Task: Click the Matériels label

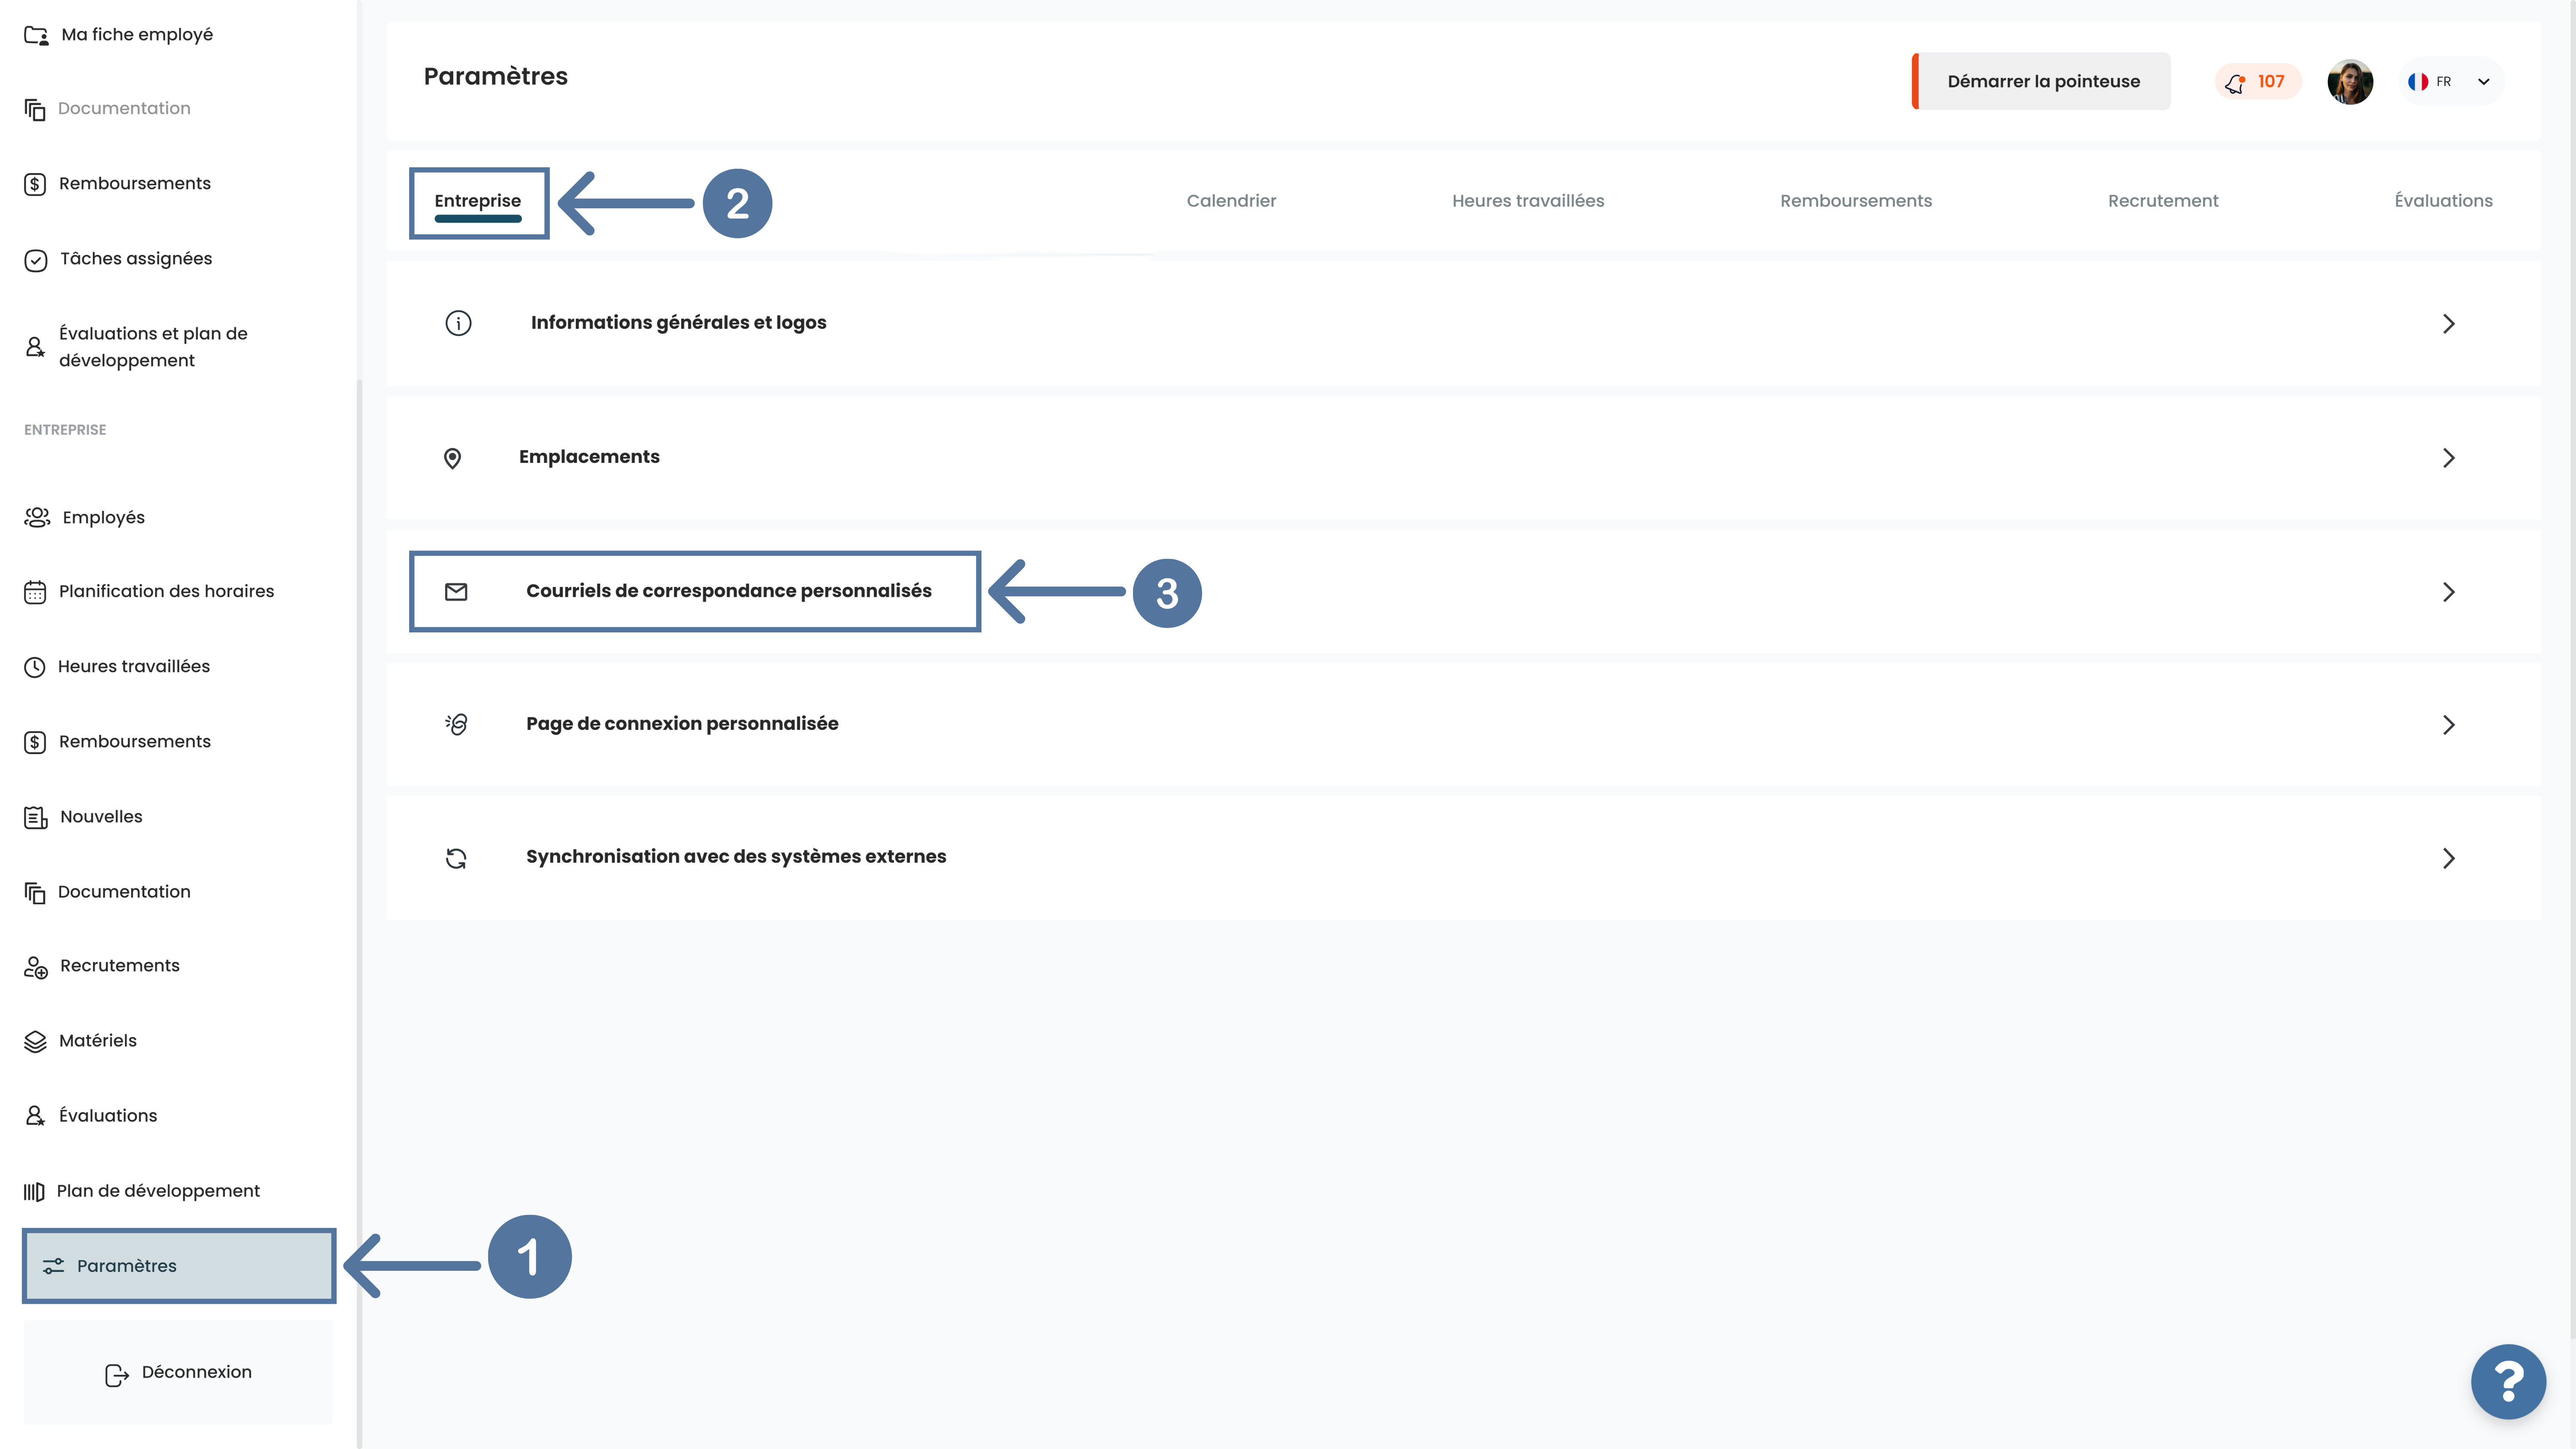Action: [x=98, y=1041]
